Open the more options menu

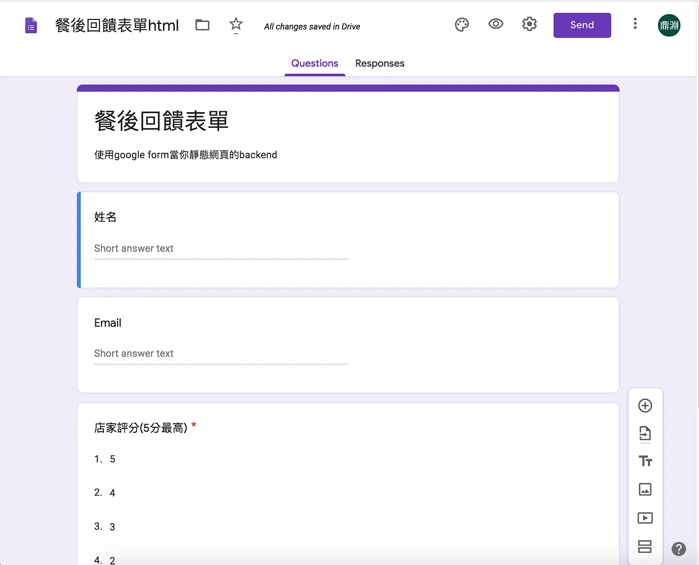click(x=635, y=24)
